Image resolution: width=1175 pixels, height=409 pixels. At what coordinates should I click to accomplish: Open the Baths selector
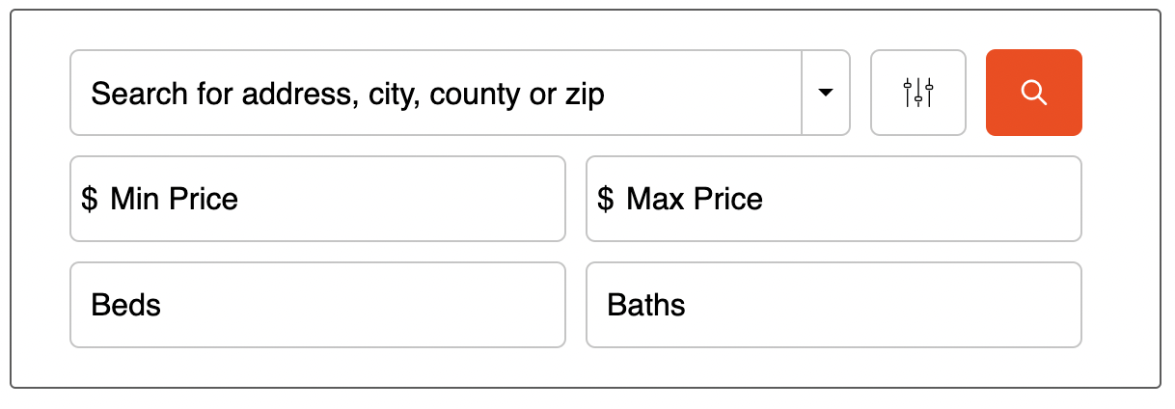coord(833,305)
